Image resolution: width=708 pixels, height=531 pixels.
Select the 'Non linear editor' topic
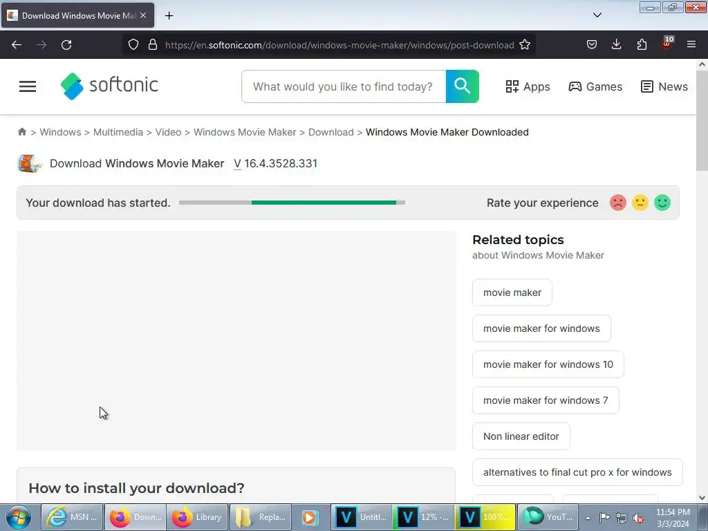coord(521,437)
